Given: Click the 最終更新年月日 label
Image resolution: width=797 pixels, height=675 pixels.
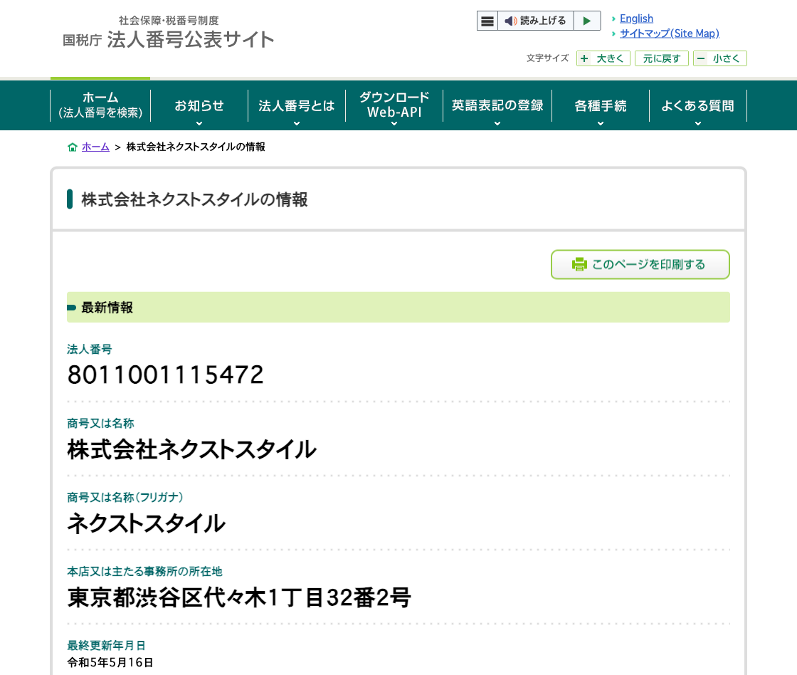Looking at the screenshot, I should tap(106, 646).
